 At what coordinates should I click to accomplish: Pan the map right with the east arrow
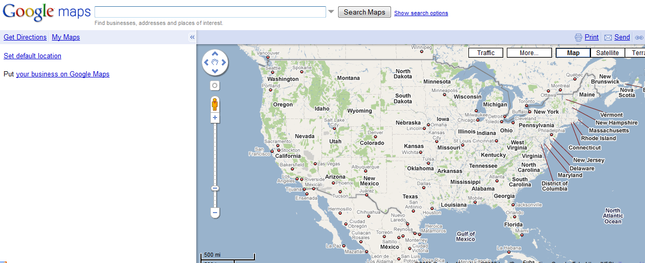(x=224, y=63)
